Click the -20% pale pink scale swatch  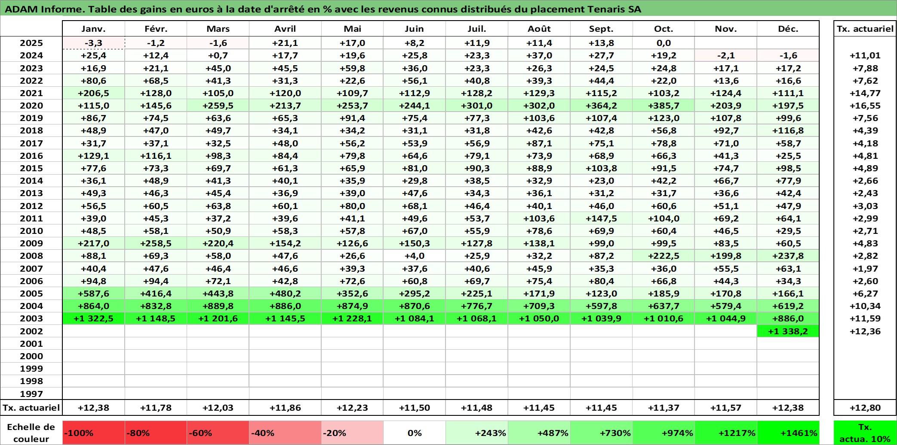[352, 433]
